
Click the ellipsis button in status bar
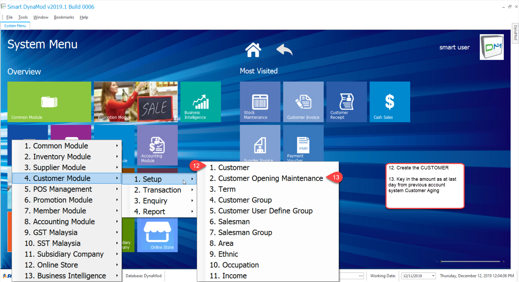(x=361, y=276)
